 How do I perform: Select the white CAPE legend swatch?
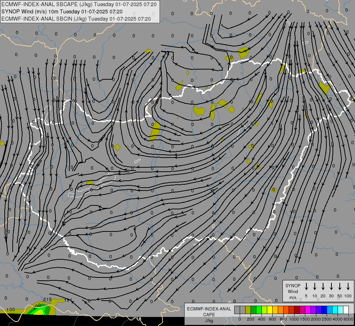346,310
